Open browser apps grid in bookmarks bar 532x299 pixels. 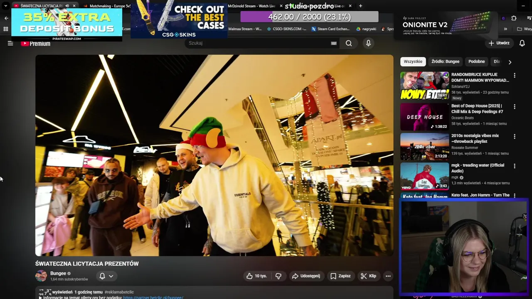click(6, 29)
